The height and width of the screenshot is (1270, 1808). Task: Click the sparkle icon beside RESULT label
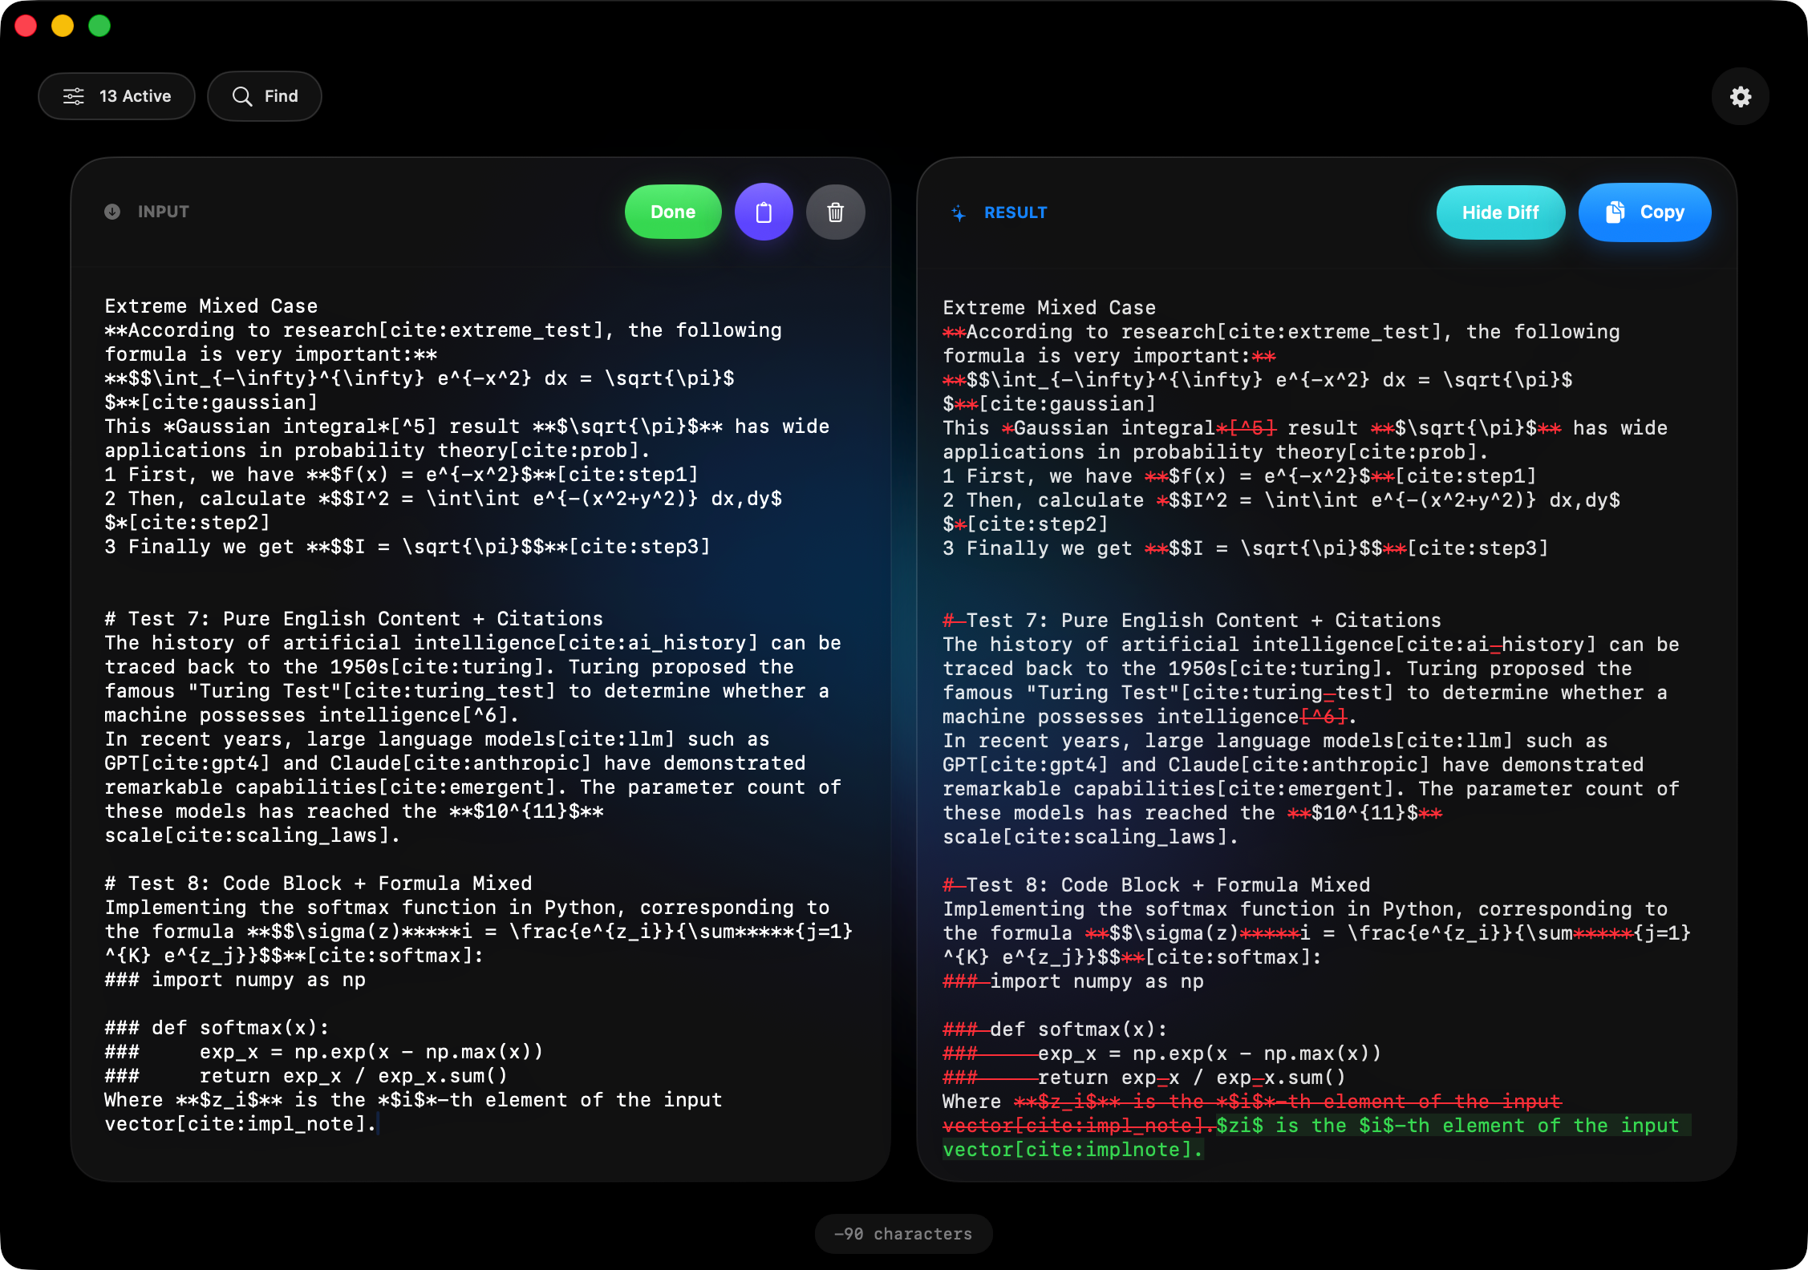point(958,212)
